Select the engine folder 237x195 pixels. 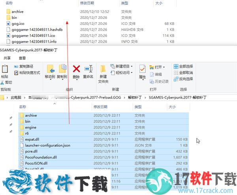[x=103, y=127]
